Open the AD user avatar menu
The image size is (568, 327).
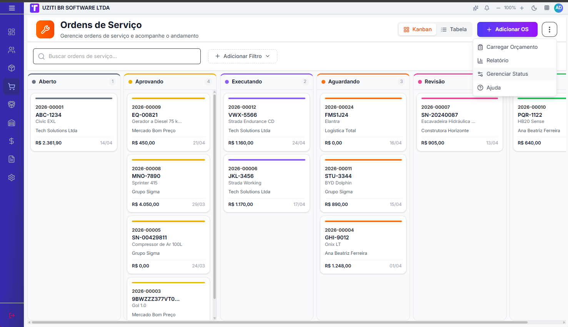coord(558,8)
